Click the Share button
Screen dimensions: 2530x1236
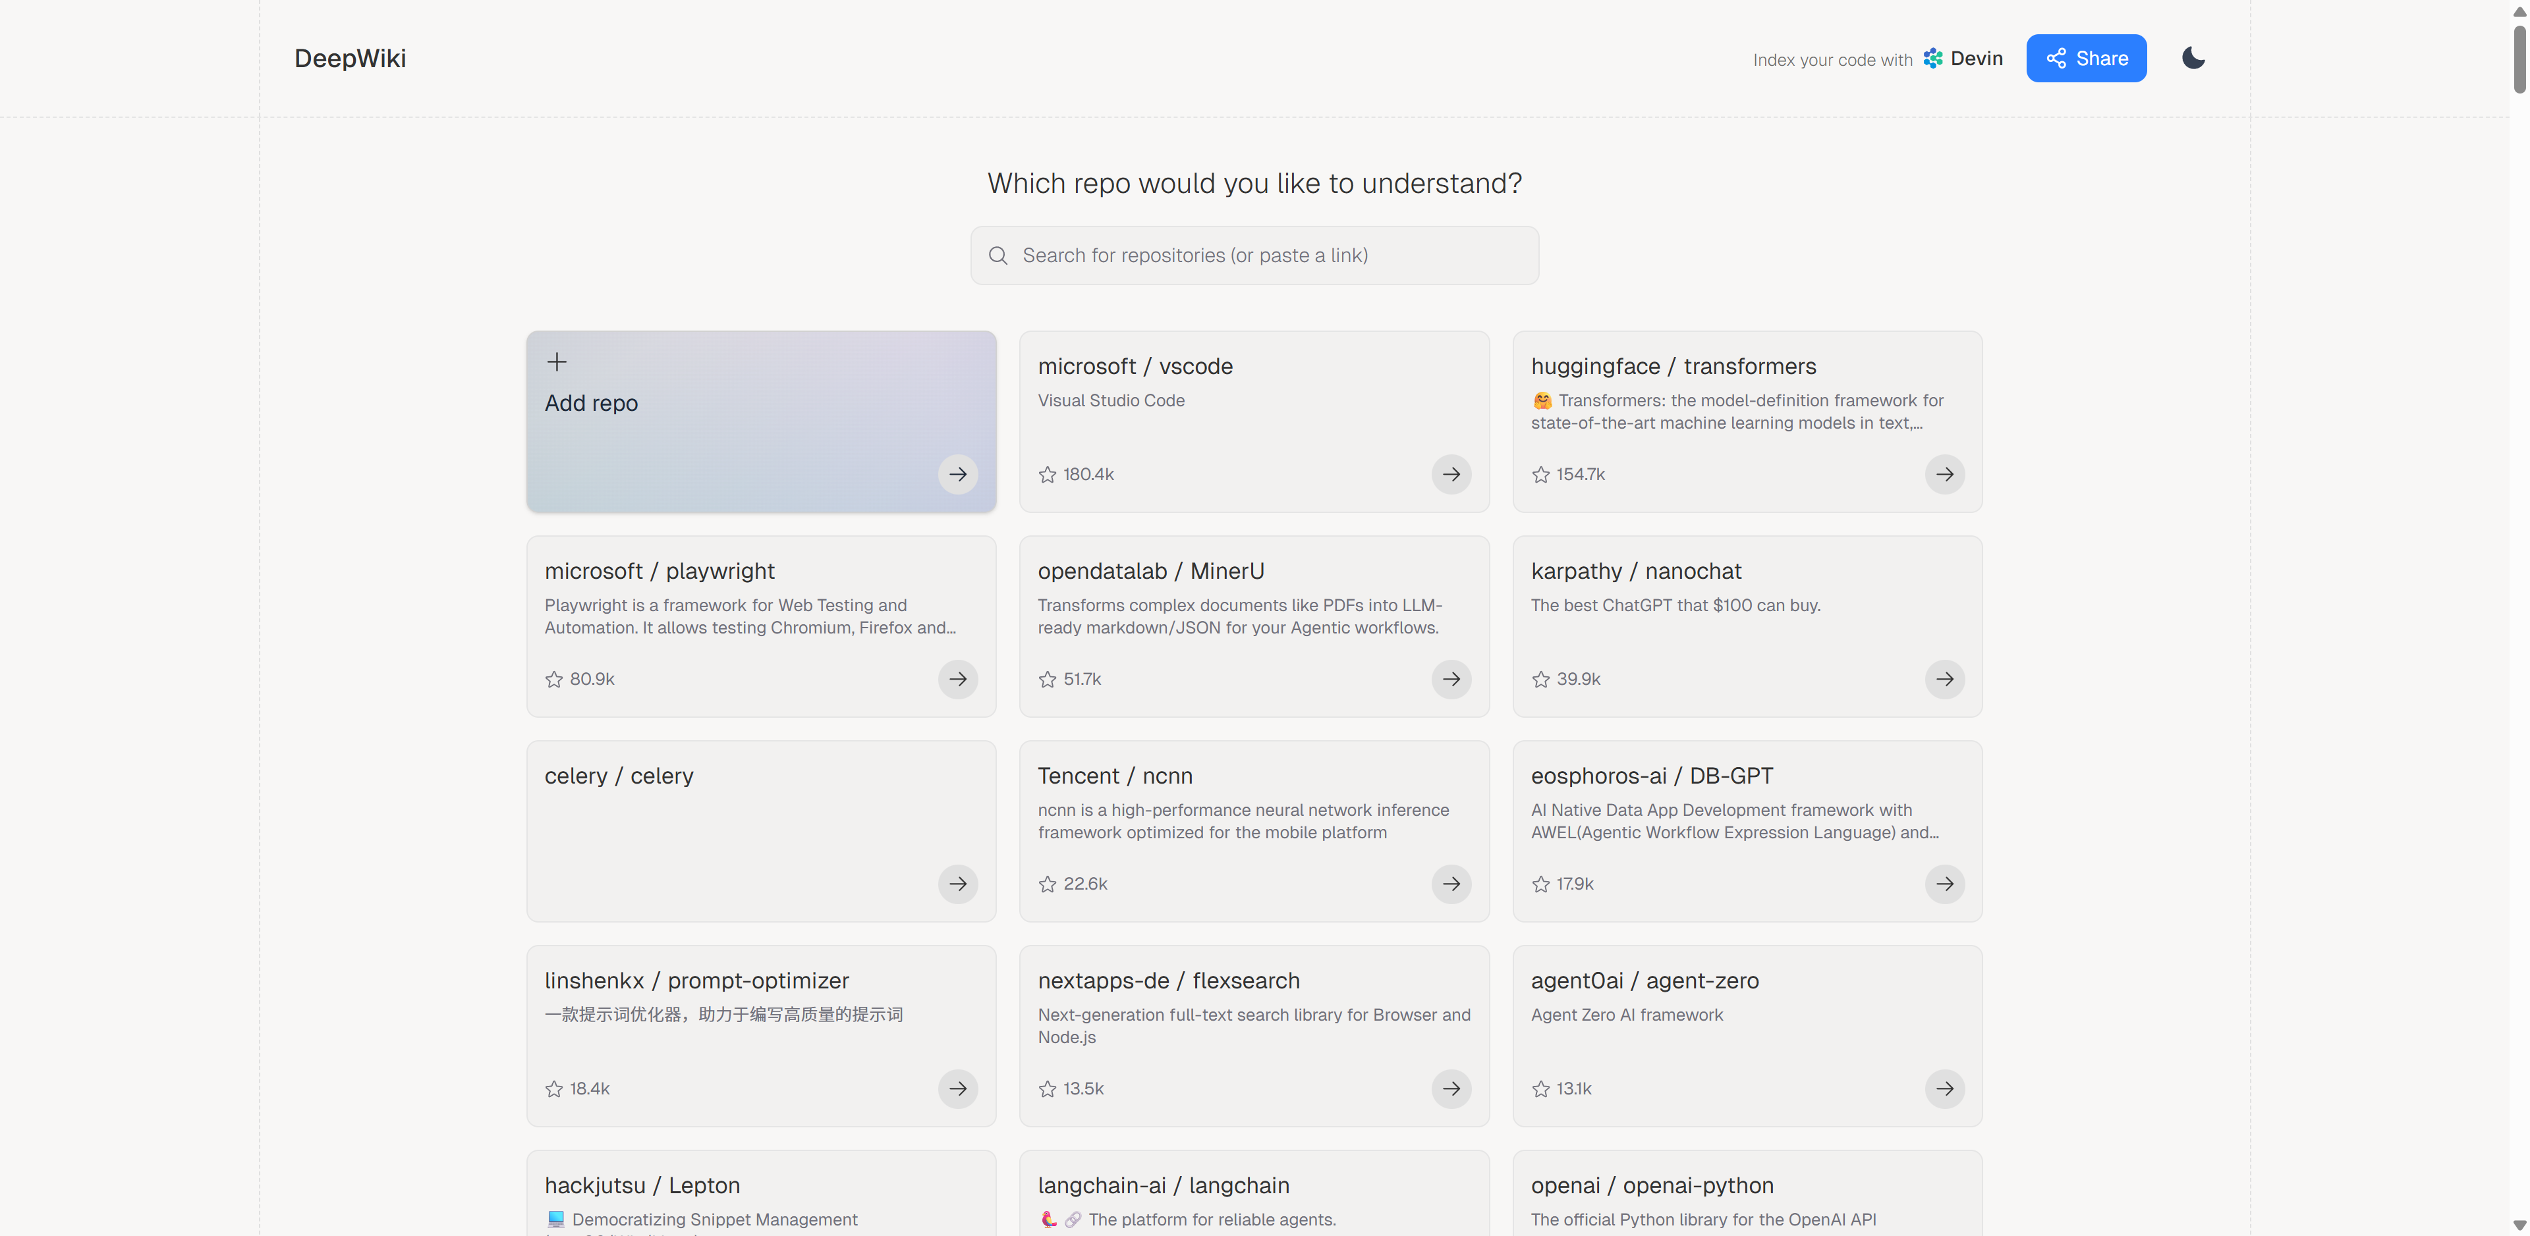2086,58
